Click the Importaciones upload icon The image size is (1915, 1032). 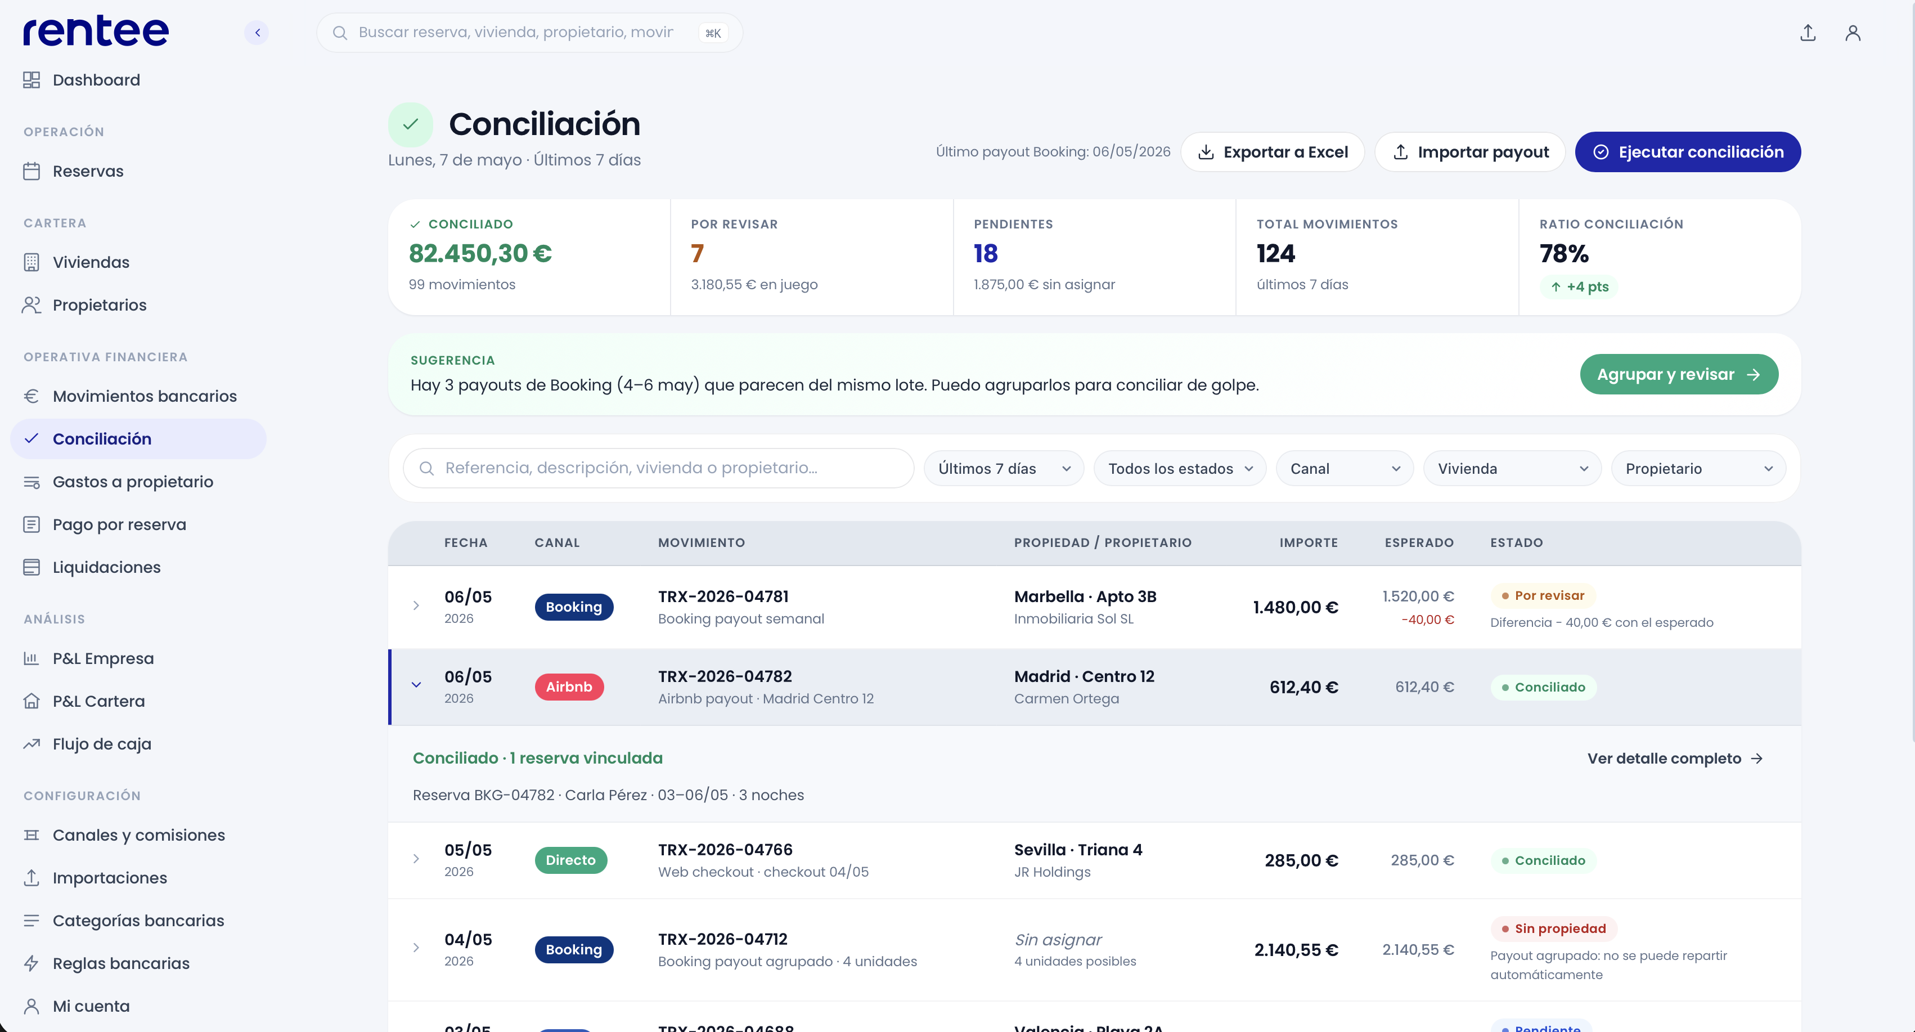click(x=32, y=877)
